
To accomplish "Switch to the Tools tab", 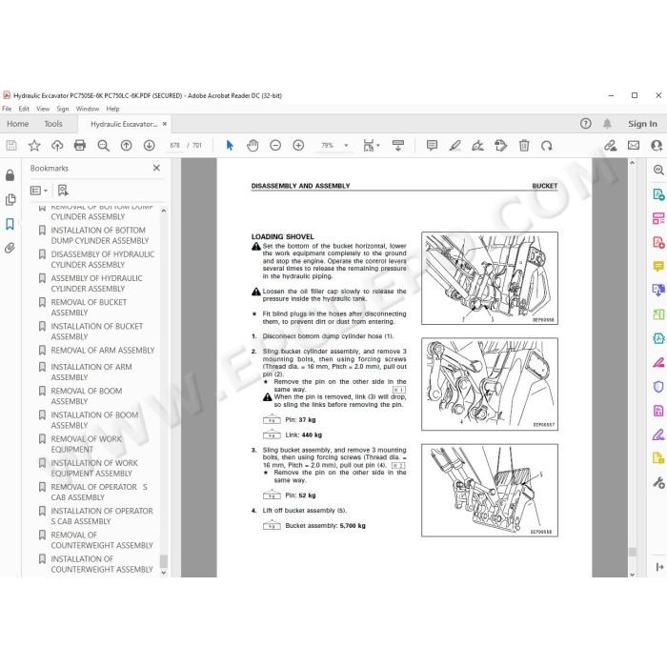I will click(53, 124).
